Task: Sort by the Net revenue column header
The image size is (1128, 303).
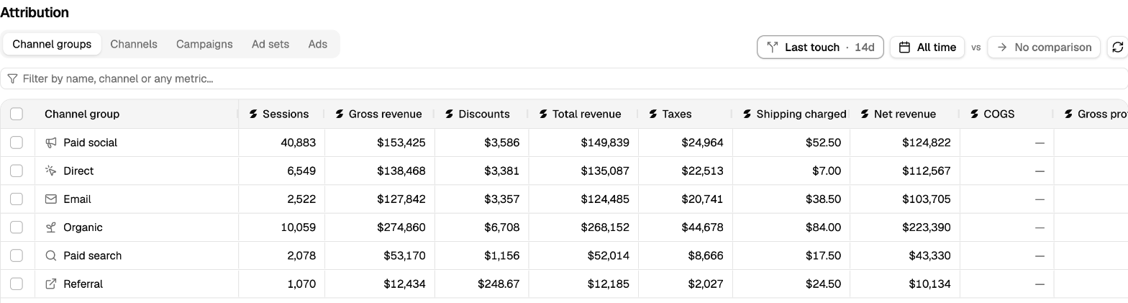Action: tap(904, 114)
